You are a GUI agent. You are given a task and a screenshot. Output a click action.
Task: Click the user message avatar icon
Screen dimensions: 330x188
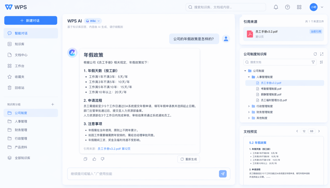click(226, 39)
